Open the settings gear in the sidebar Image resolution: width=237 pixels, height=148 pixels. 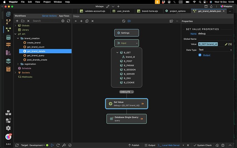(x=8, y=128)
